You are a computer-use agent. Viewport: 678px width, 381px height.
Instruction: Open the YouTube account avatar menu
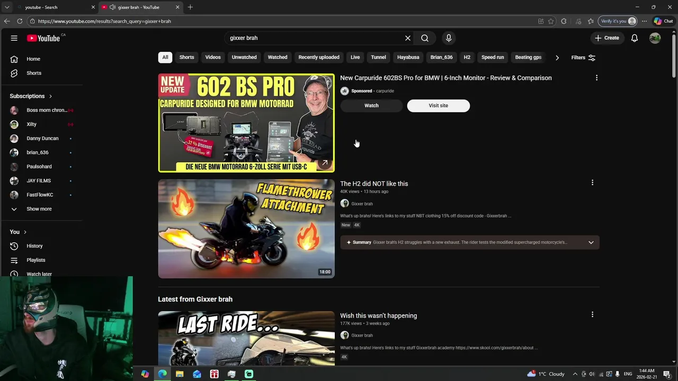click(x=655, y=38)
